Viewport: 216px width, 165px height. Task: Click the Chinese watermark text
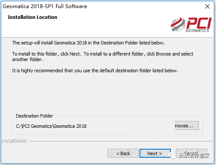tap(194, 156)
